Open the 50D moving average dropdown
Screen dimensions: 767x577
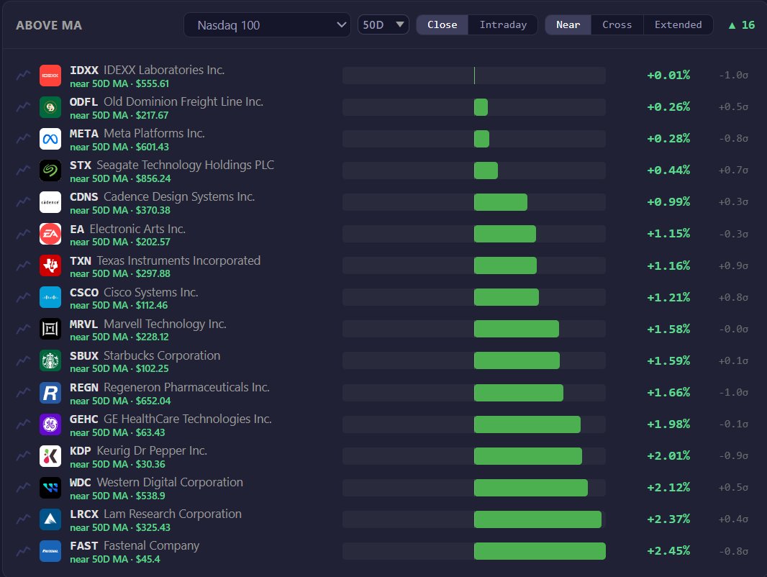[383, 25]
